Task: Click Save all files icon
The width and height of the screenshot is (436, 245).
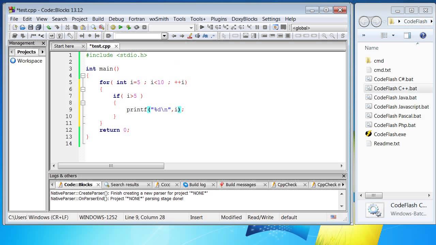Action: 38,27
